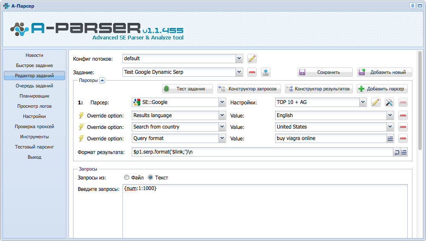Viewport: 426px width, 241px height.
Task: Open United States value dropdown
Action: point(390,126)
